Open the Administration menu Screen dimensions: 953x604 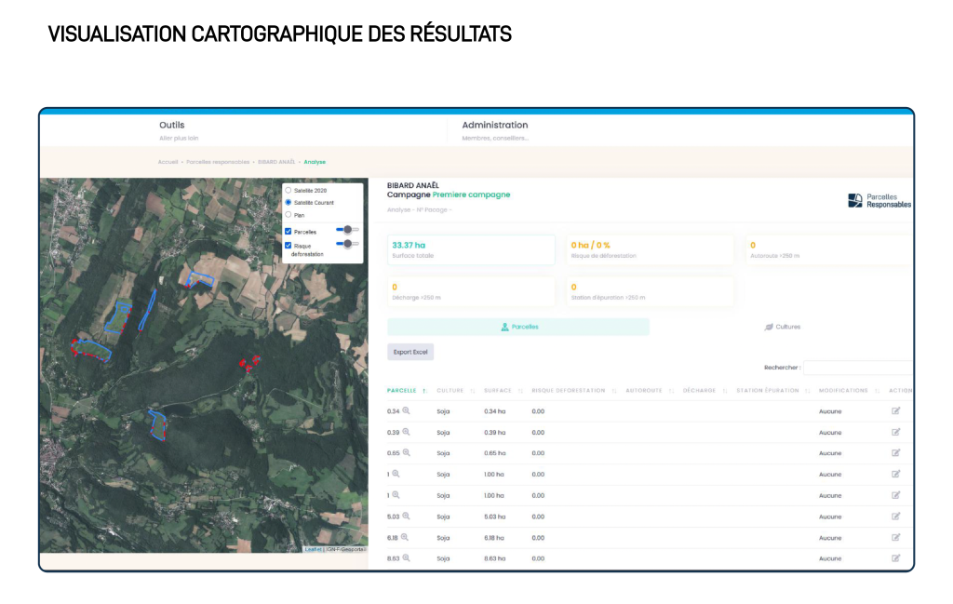[x=494, y=125]
